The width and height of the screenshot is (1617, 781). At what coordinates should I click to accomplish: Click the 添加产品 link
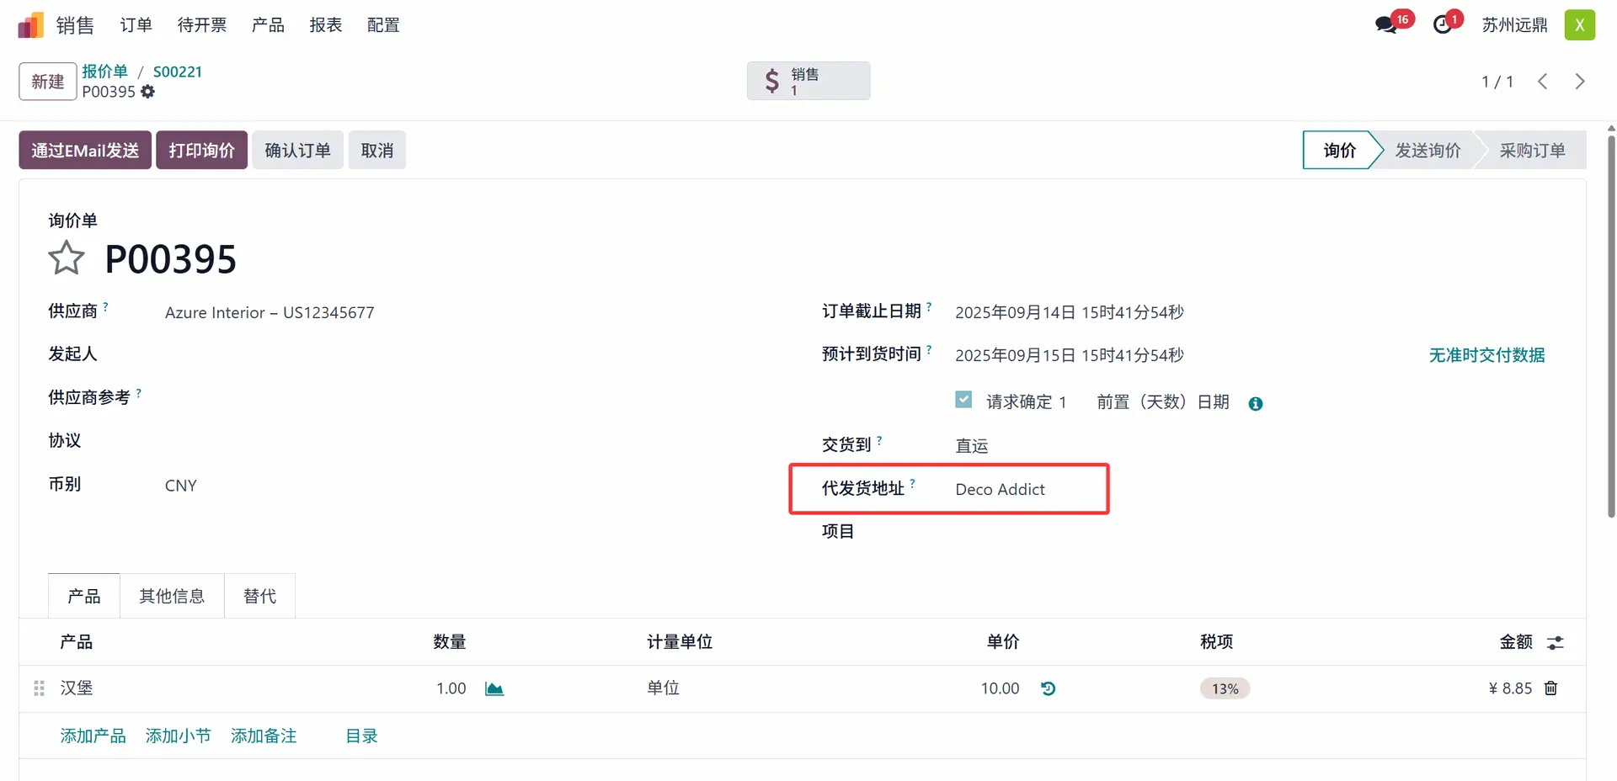pos(93,736)
